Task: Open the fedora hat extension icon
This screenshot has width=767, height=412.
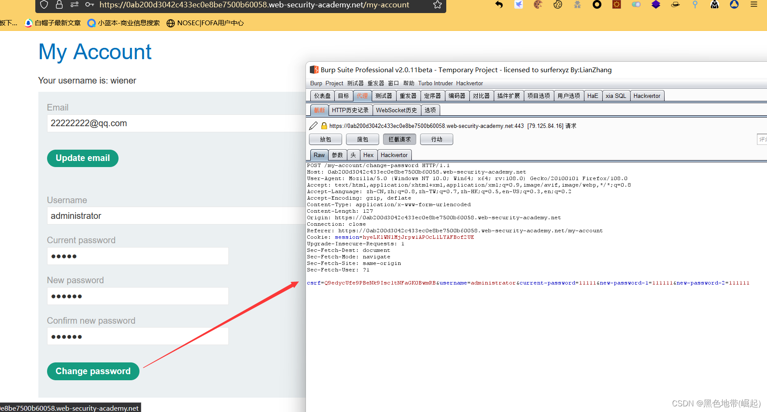Action: tap(675, 5)
